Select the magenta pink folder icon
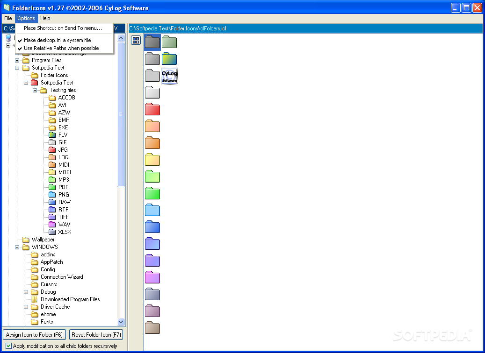Viewport: 485px width, 353px height. click(x=152, y=277)
